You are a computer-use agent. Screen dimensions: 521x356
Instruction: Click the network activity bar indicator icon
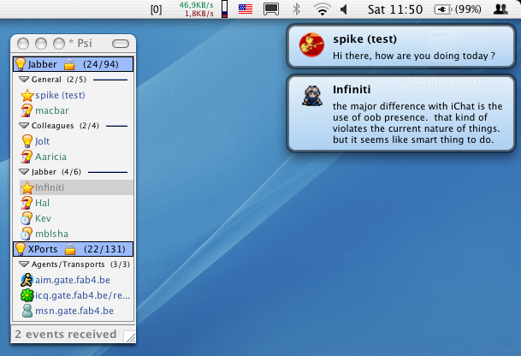(225, 9)
